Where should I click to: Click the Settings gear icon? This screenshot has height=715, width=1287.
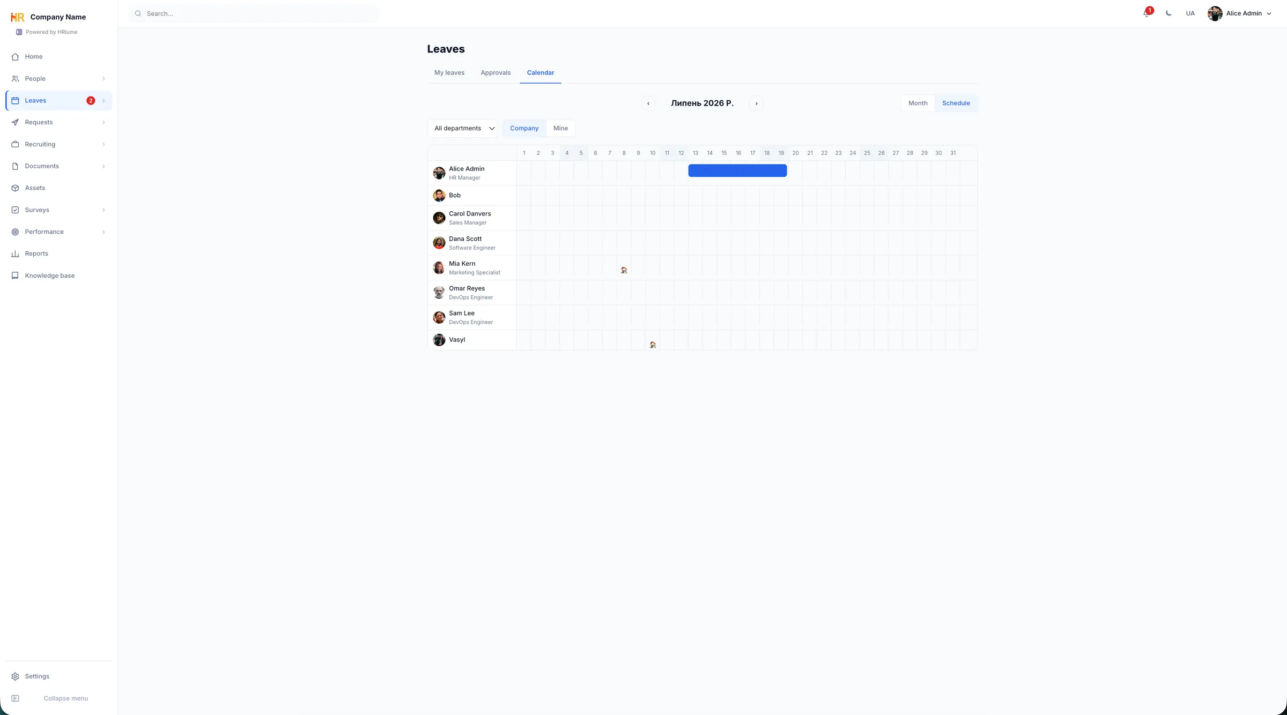(15, 676)
